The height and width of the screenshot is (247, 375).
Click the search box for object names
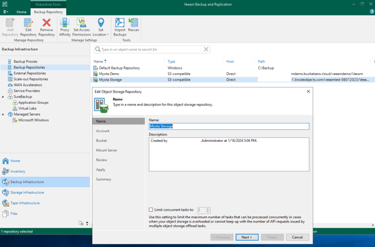point(152,49)
